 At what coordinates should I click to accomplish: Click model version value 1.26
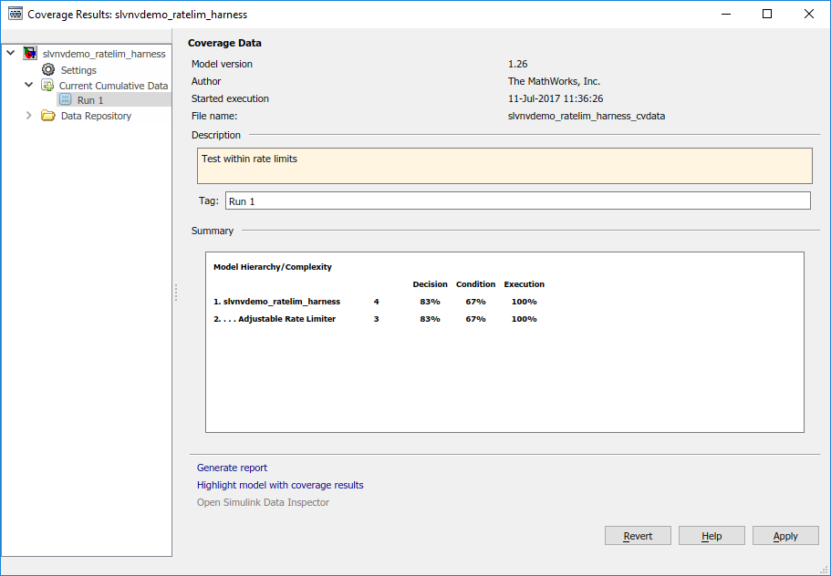coord(518,64)
